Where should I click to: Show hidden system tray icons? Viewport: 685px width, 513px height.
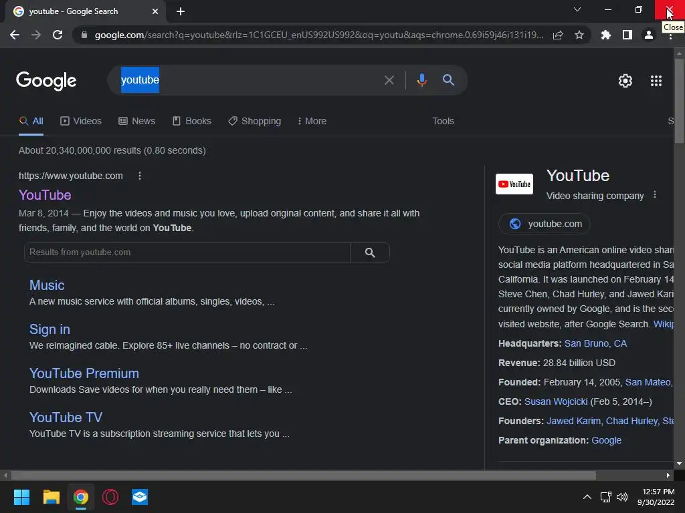587,497
